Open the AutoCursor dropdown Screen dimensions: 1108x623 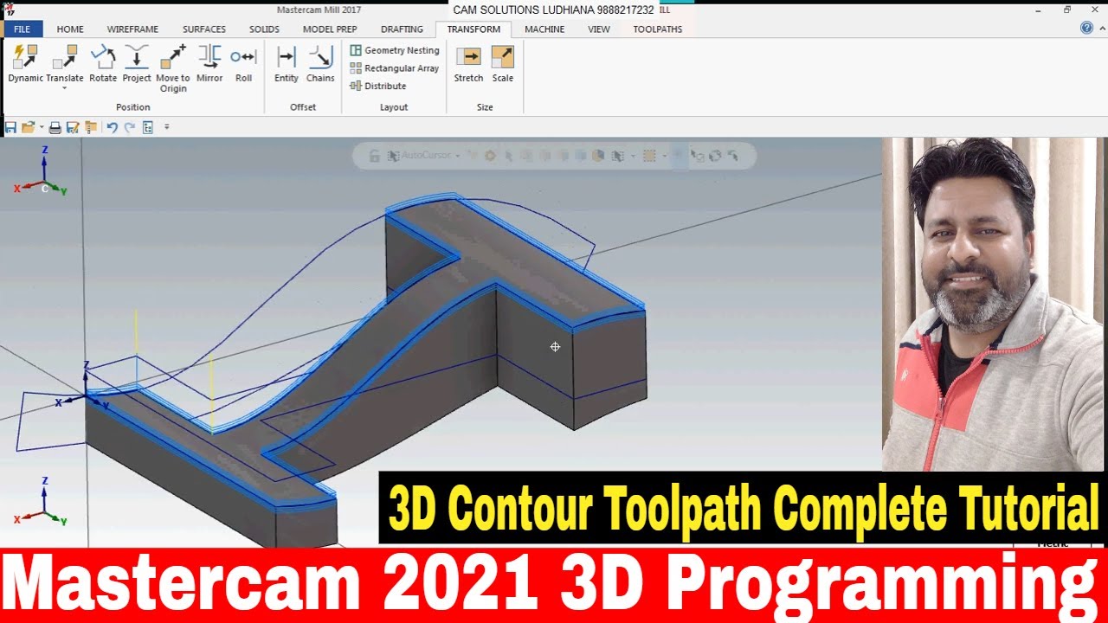coord(458,156)
